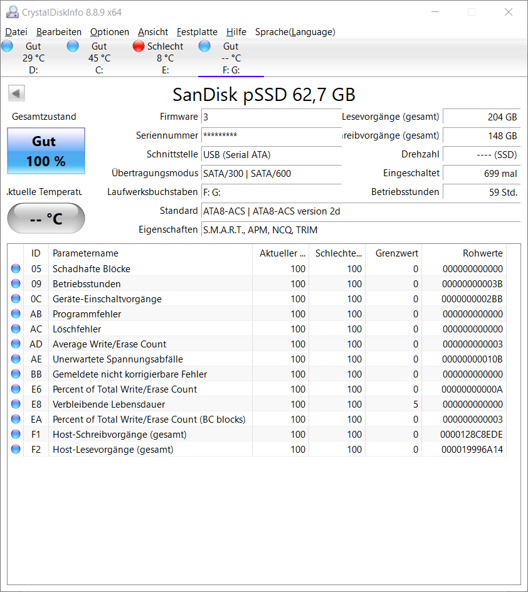This screenshot has width=528, height=592.
Task: Click the Standard field with ATA8-ACS
Action: [x=361, y=211]
